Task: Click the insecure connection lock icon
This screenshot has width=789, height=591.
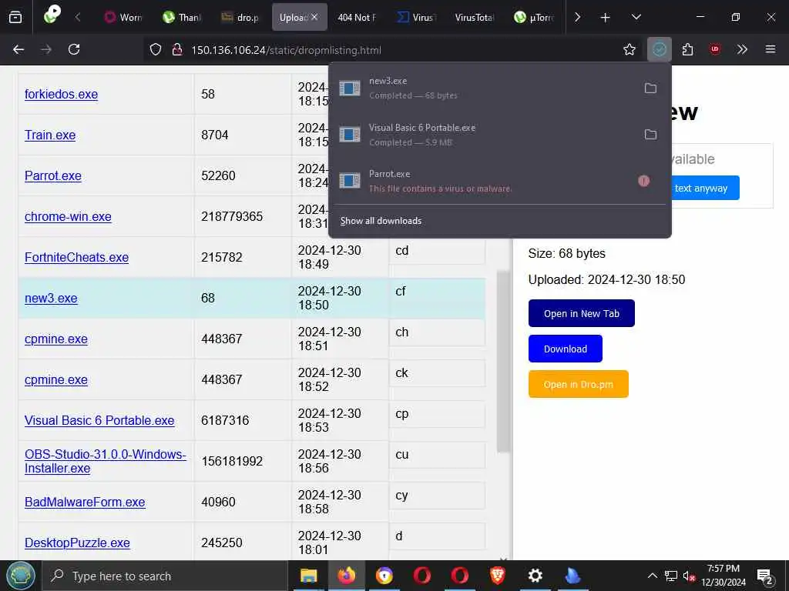Action: click(x=177, y=49)
